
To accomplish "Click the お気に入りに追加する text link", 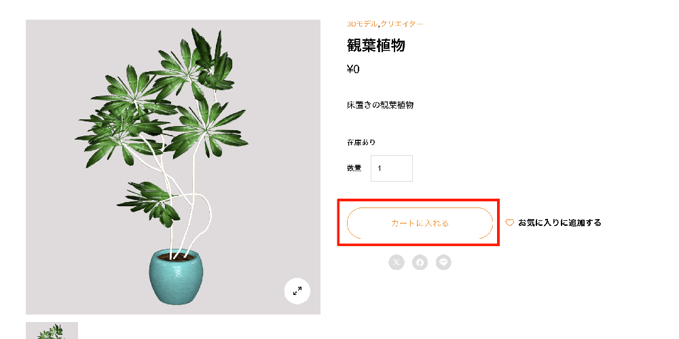I will point(559,222).
